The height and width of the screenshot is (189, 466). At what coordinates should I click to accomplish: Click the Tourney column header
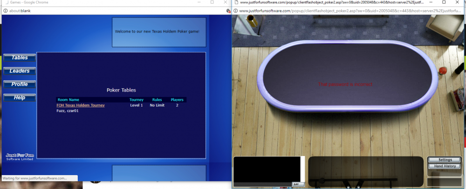(x=137, y=100)
